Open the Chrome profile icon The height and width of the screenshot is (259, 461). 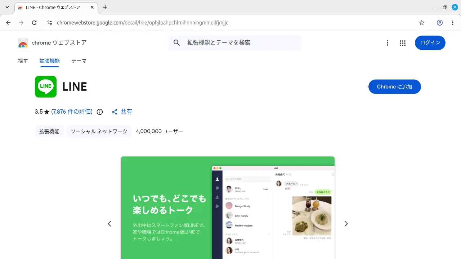pyautogui.click(x=440, y=23)
